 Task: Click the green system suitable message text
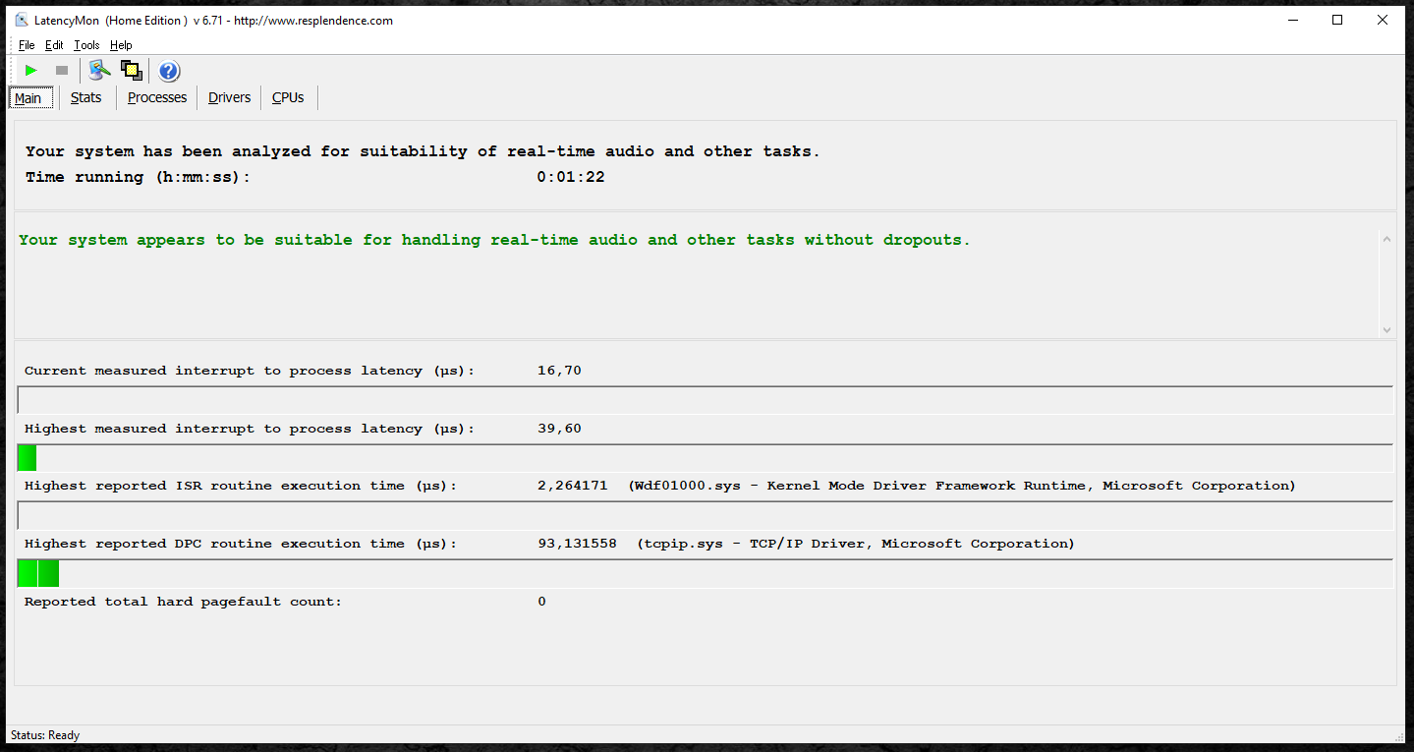[494, 240]
